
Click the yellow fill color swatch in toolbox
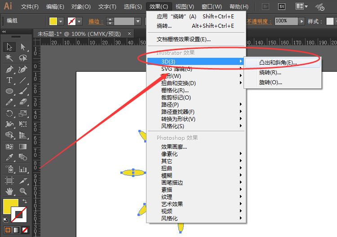(x=11, y=207)
